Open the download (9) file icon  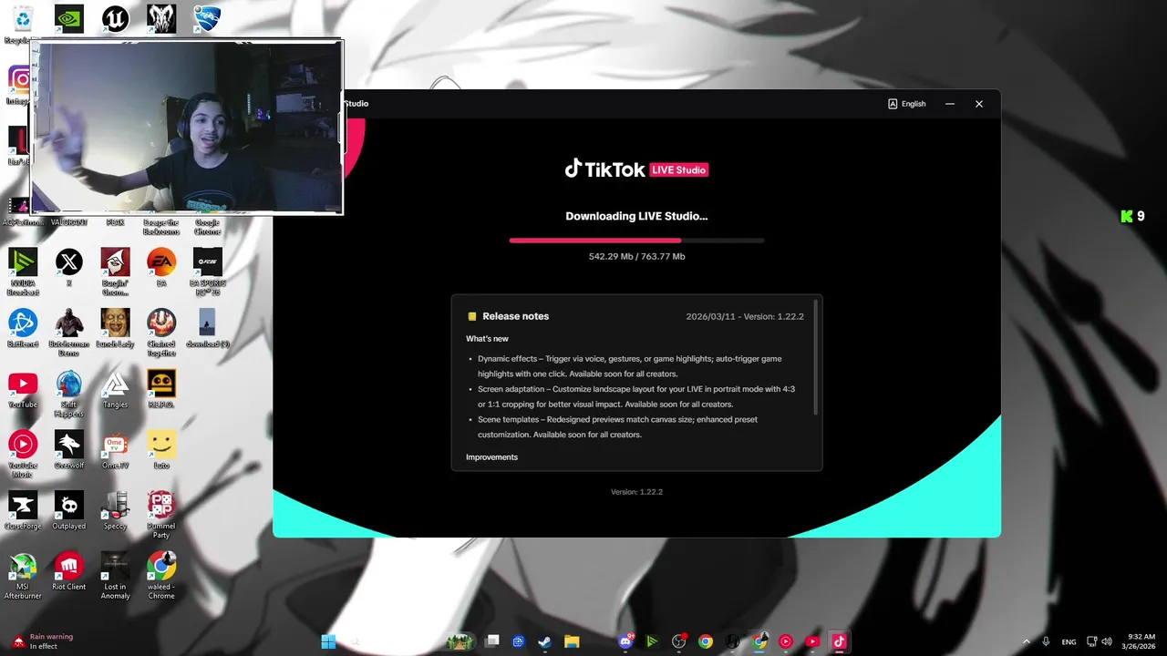click(207, 329)
